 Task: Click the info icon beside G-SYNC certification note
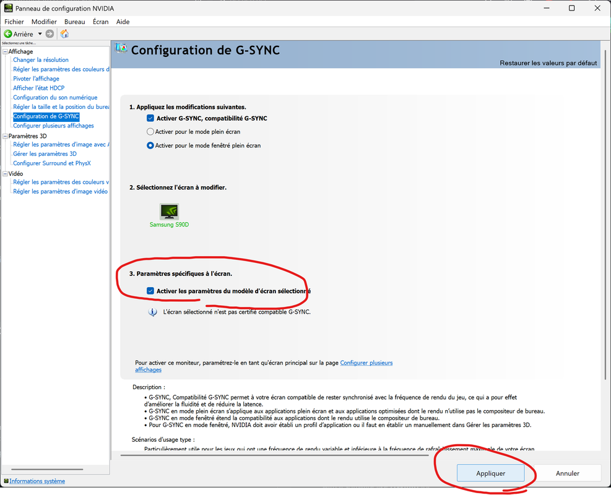[152, 312]
